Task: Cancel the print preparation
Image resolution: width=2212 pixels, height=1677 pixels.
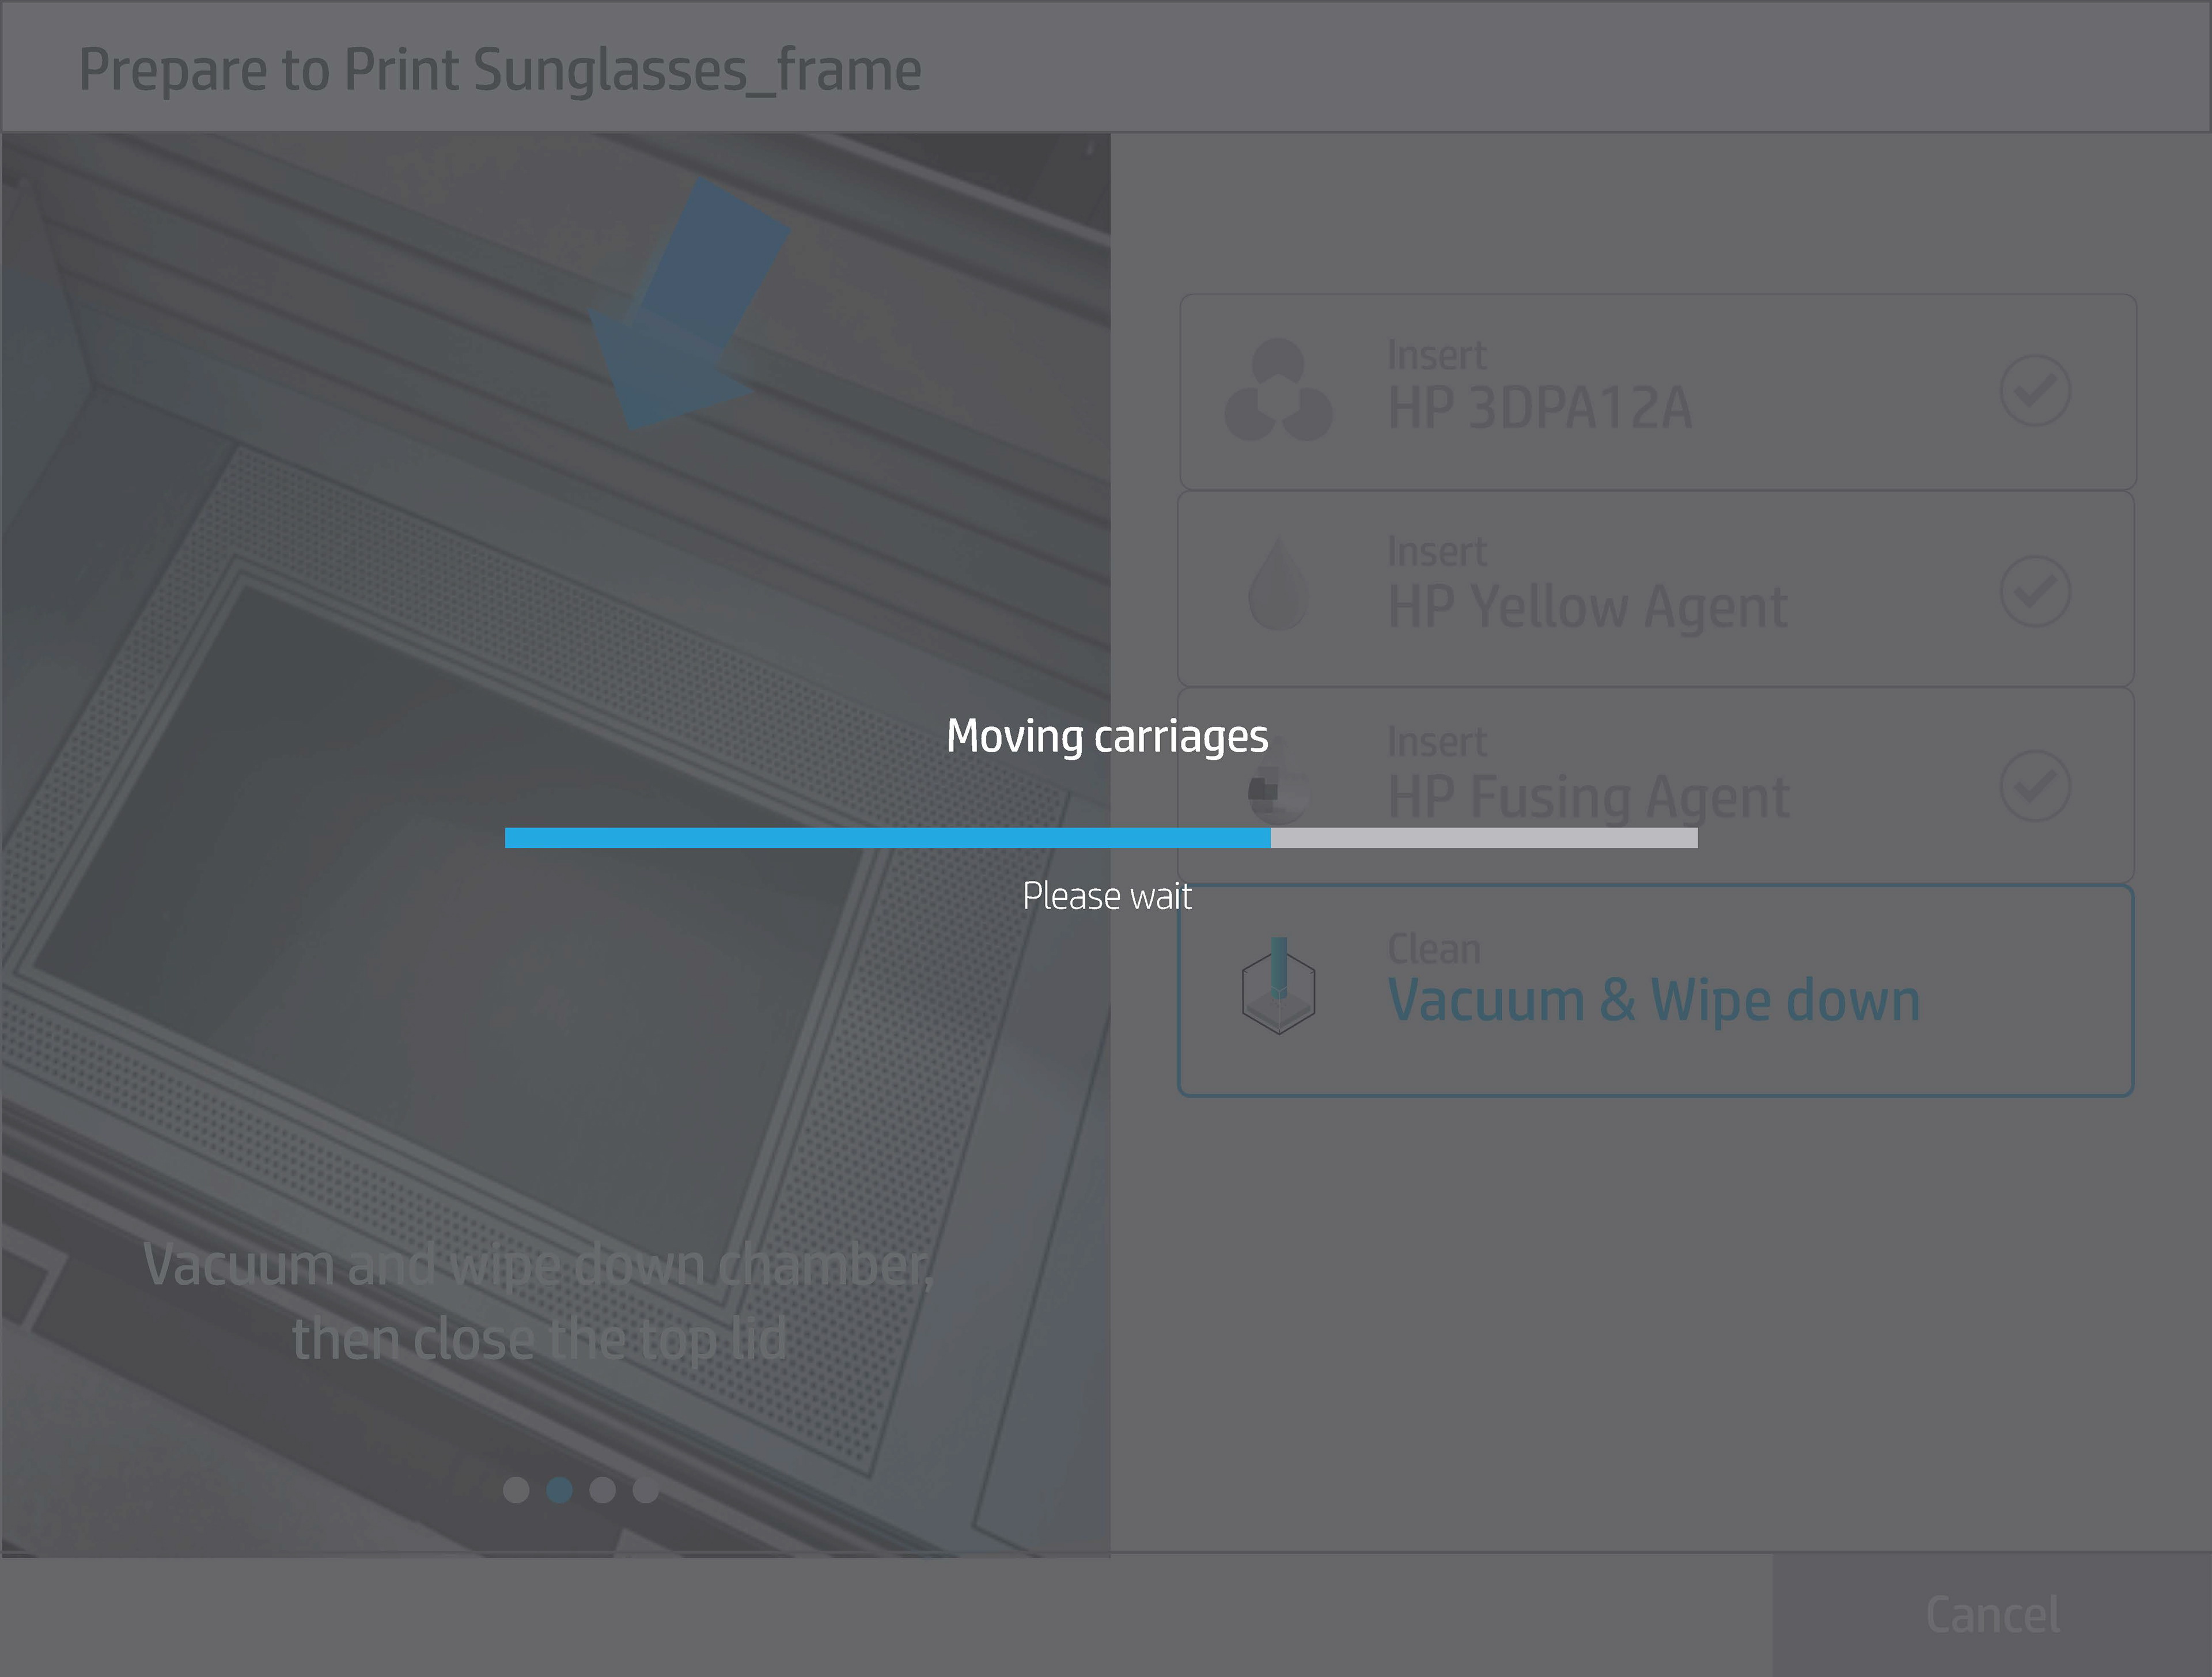Action: point(1992,1615)
